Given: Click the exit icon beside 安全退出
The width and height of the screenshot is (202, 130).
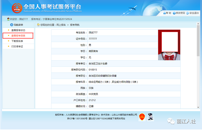Looking at the screenshot, I should [188, 13].
